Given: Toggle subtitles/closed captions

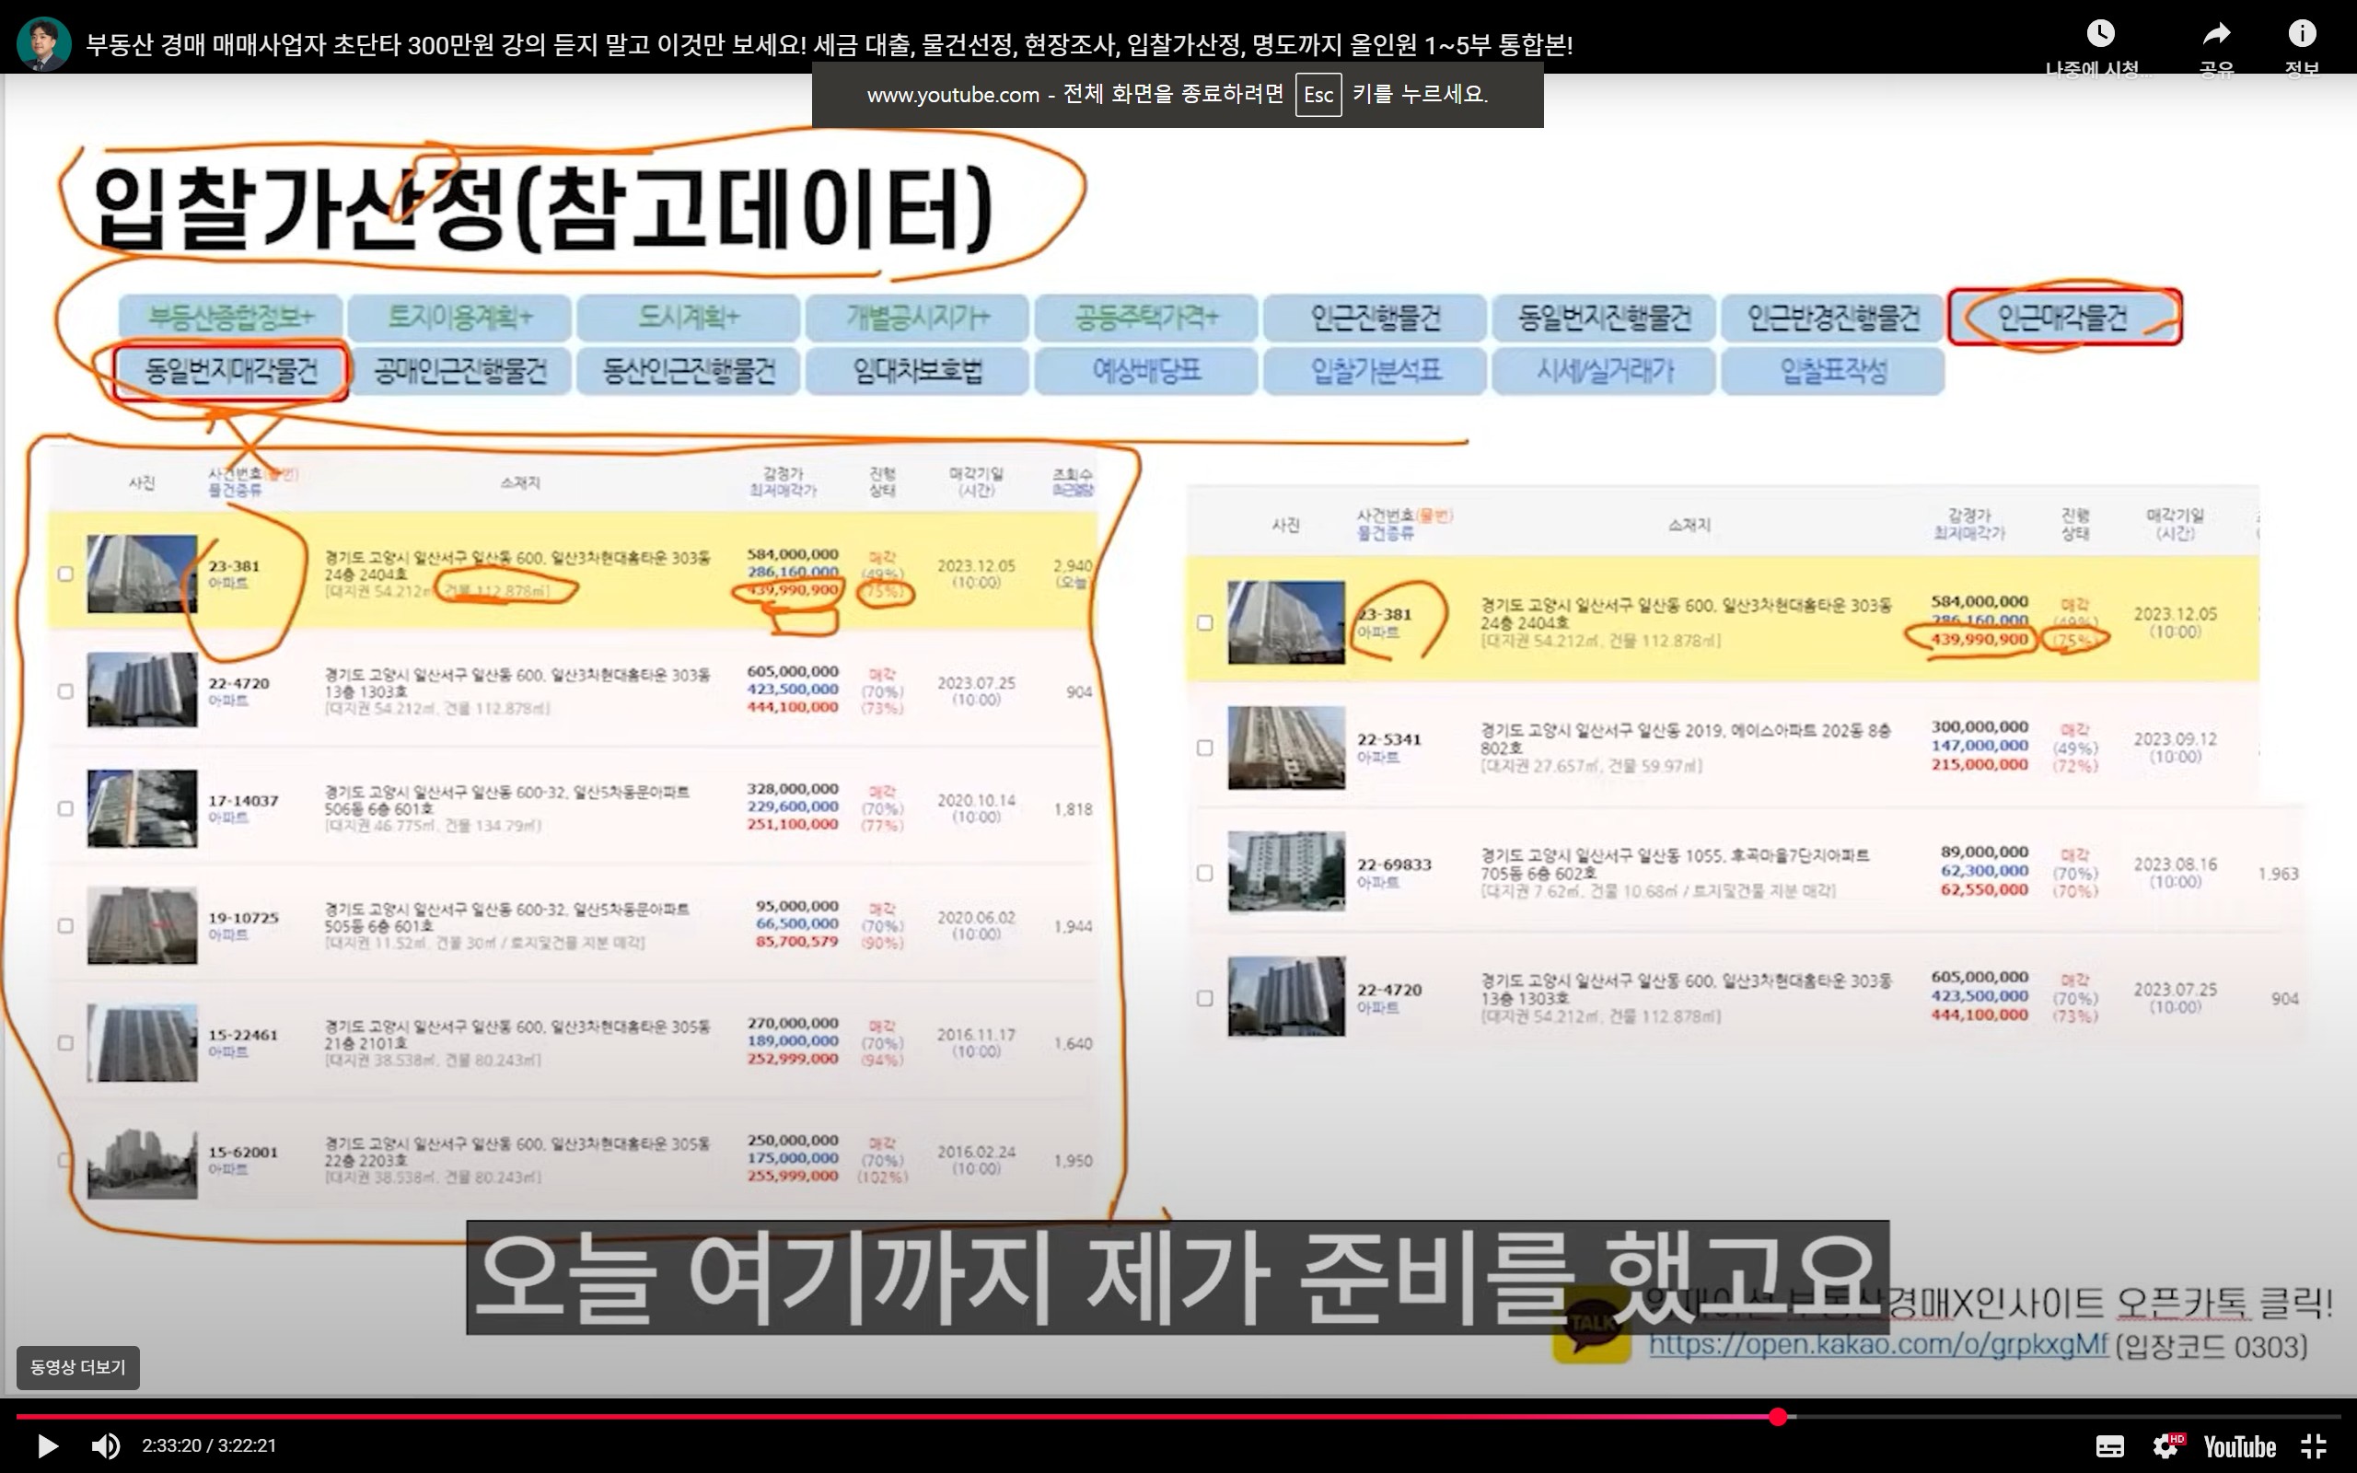Looking at the screenshot, I should point(2109,1446).
